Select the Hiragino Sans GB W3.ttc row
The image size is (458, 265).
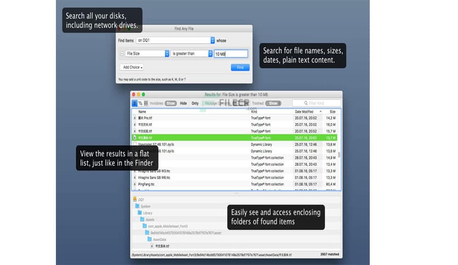tap(235, 171)
